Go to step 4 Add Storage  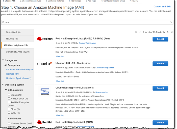75,1
